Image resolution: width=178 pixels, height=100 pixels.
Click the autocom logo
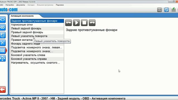[9, 10]
